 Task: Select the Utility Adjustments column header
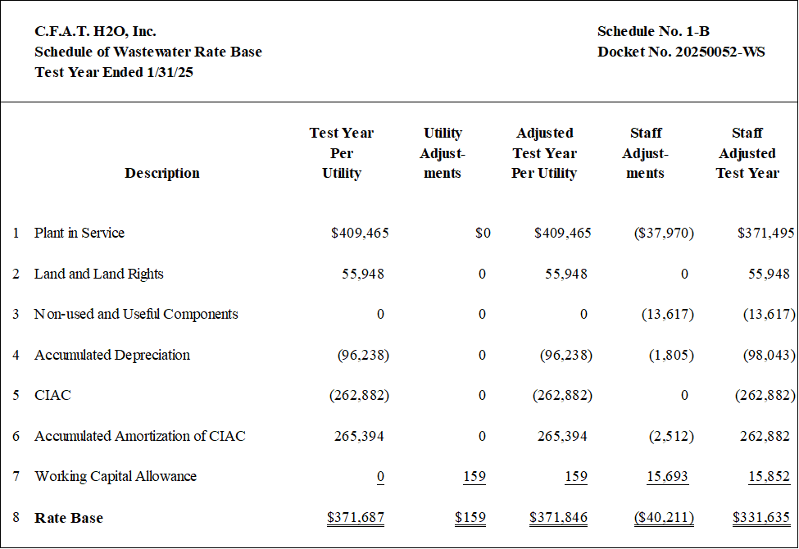click(x=443, y=153)
